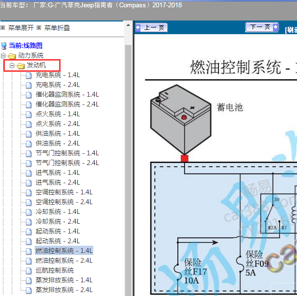Image resolution: width=297 pixels, height=296 pixels.
Task: Open 起动系统 - 2.4L page icon
Action: coord(29,241)
